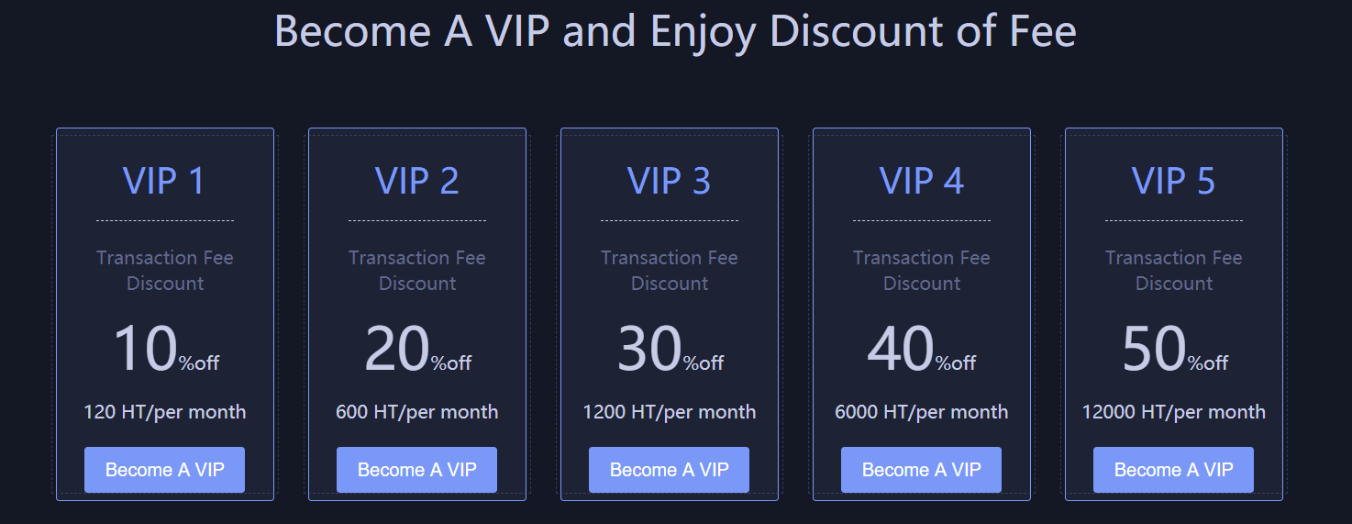Select the 600 HT/per month price text
Image resolution: width=1352 pixels, height=524 pixels.
(x=417, y=412)
